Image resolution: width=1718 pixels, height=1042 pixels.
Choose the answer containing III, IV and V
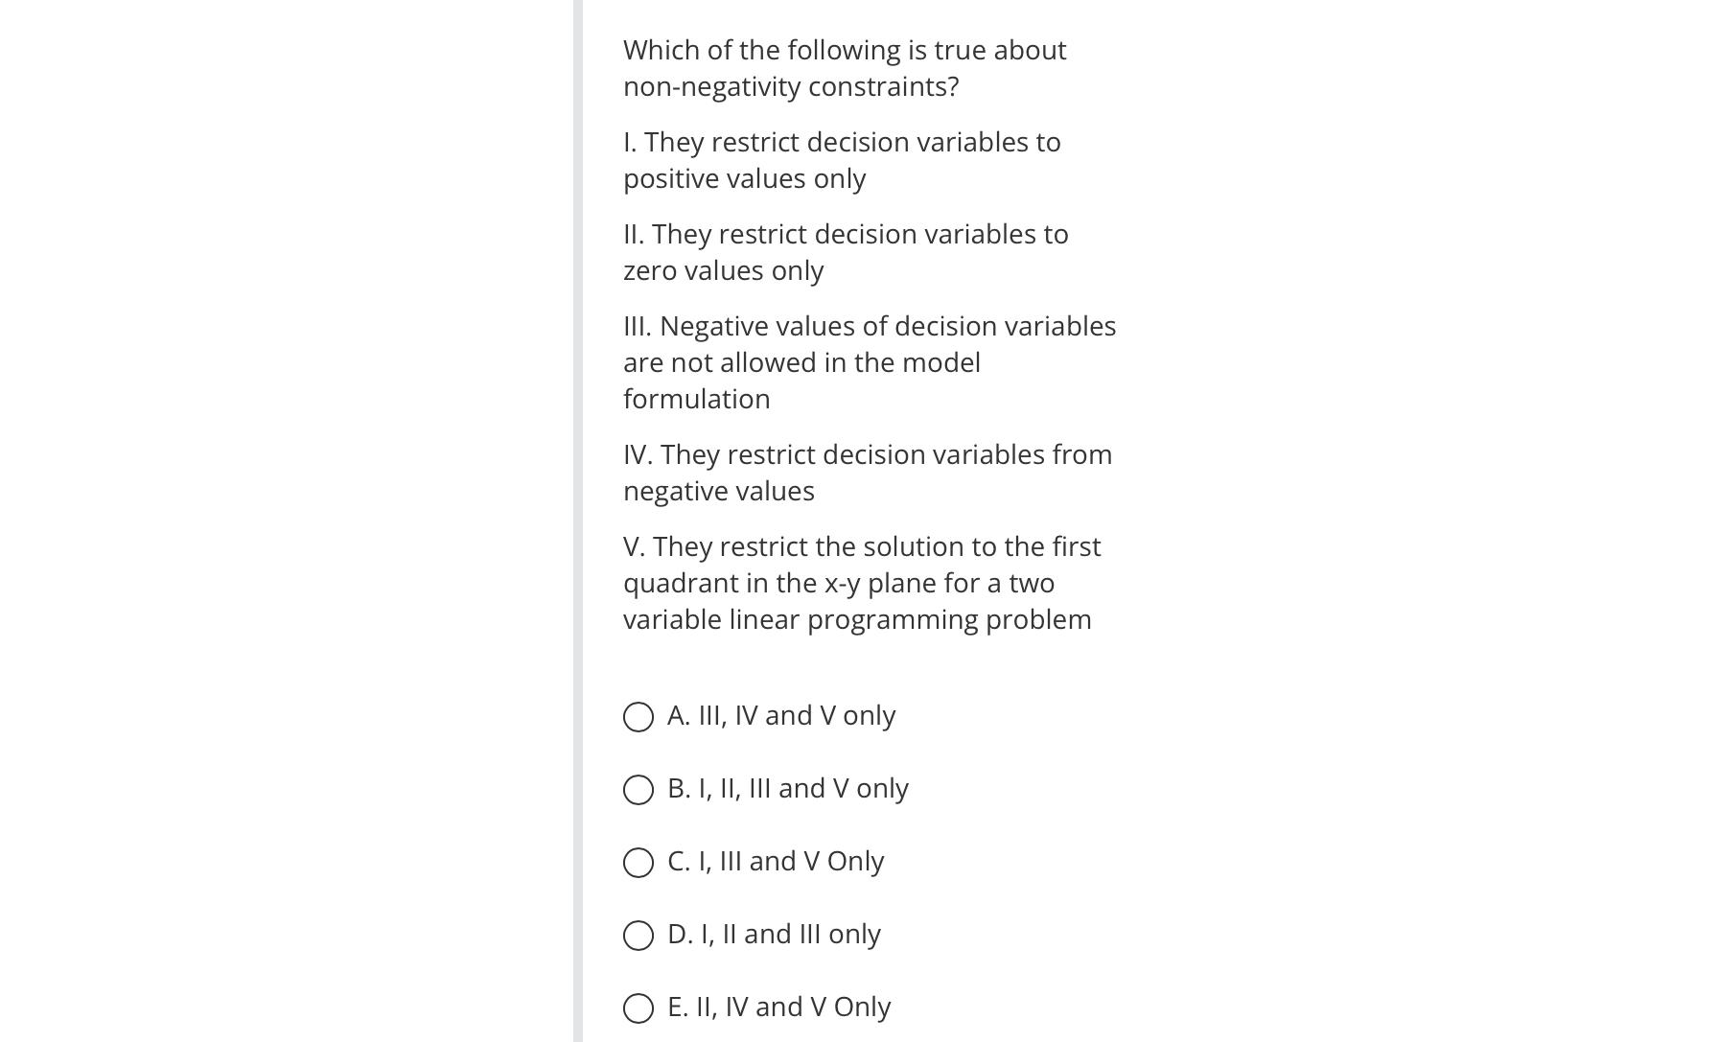pyautogui.click(x=781, y=715)
